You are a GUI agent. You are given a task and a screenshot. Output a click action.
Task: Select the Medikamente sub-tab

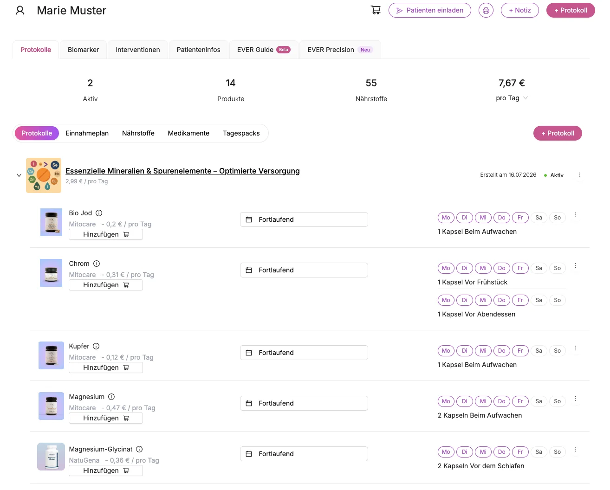pyautogui.click(x=188, y=133)
